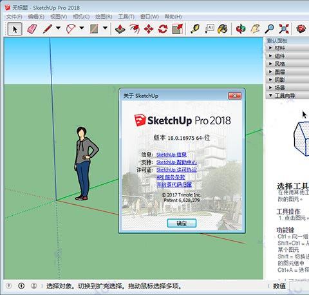Open the API 服务条款 link
The image size is (309, 295).
pos(171,177)
